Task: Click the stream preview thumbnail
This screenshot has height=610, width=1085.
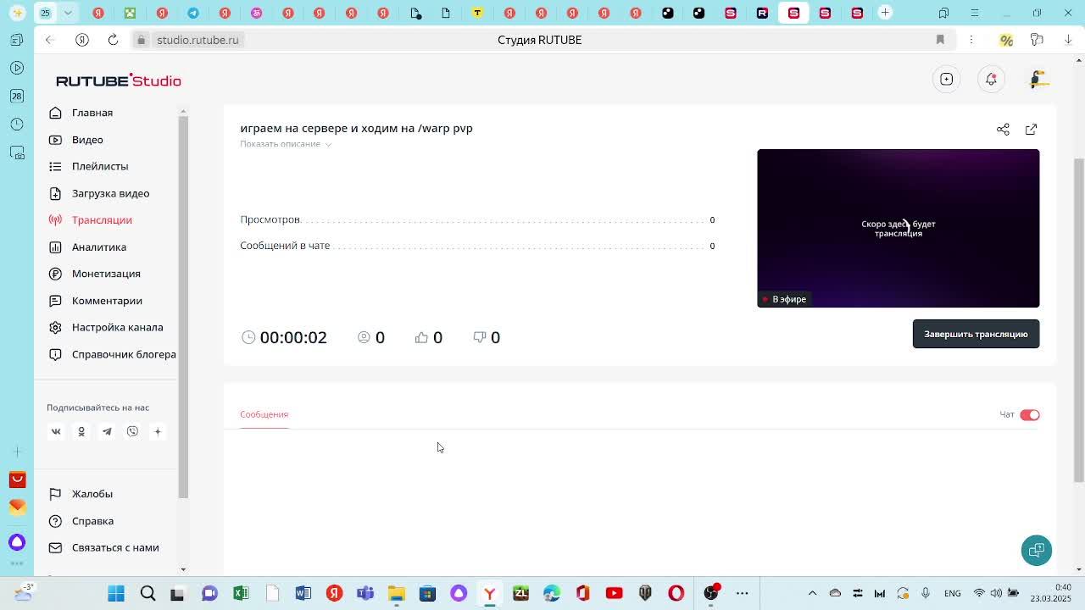Action: tap(898, 228)
